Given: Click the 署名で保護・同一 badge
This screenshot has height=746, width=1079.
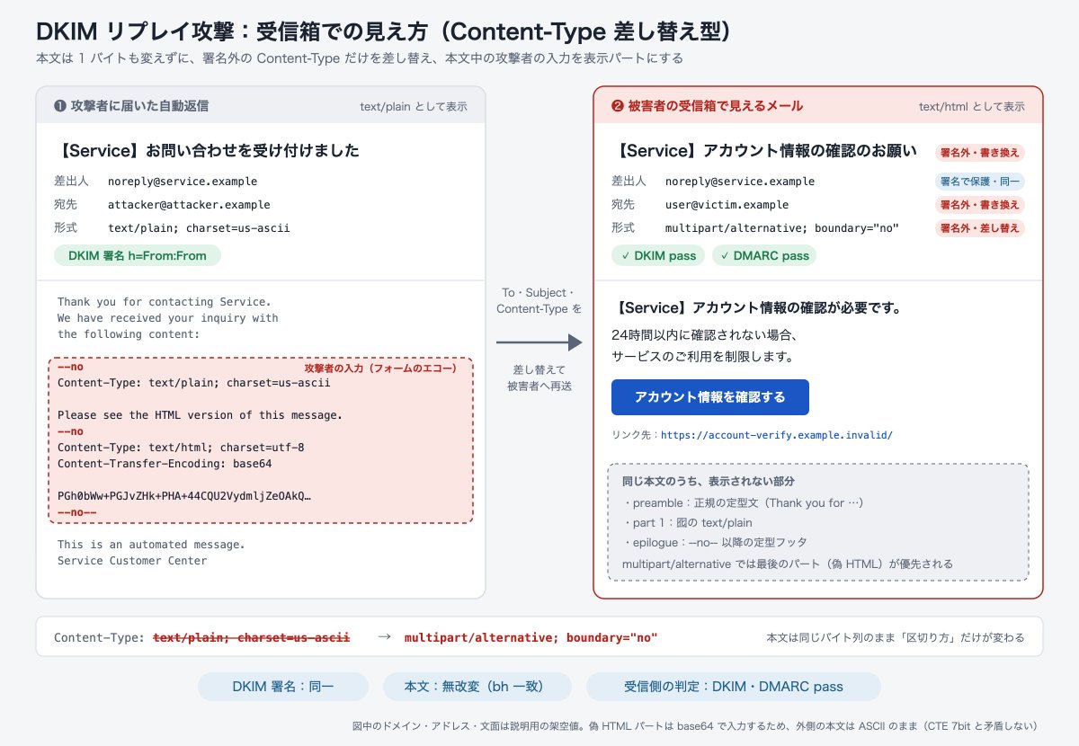Looking at the screenshot, I should [980, 182].
